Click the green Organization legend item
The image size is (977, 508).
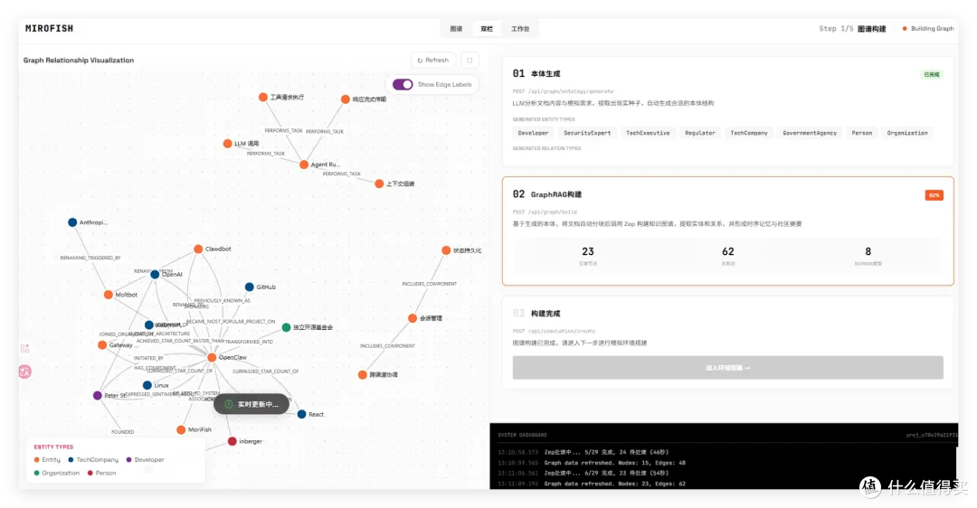pyautogui.click(x=57, y=473)
